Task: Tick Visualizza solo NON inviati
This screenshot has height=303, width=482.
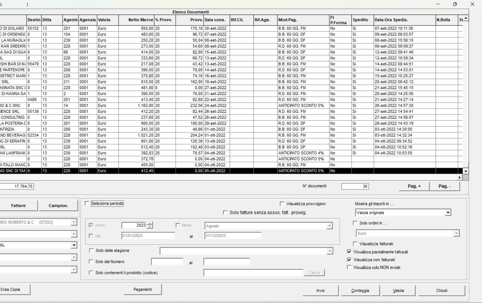Action: click(x=349, y=267)
